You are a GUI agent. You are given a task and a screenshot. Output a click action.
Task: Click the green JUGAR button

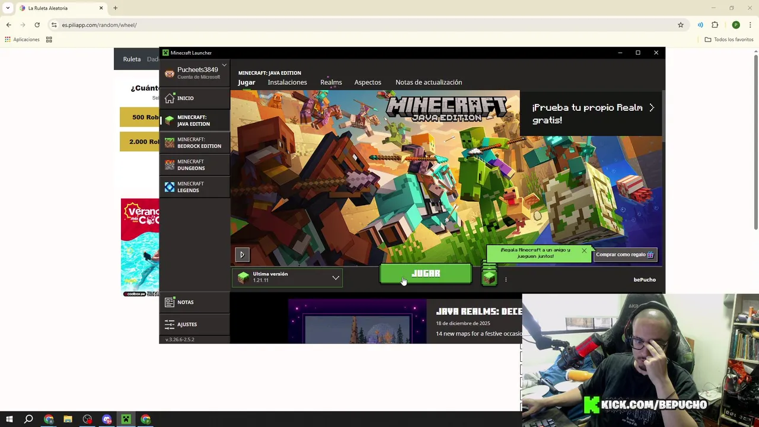[426, 274]
